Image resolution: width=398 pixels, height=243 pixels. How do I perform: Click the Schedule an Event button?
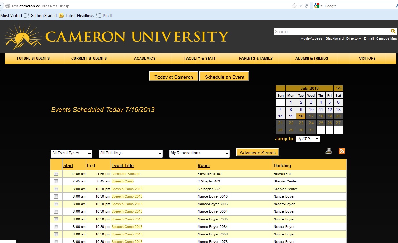225,77
